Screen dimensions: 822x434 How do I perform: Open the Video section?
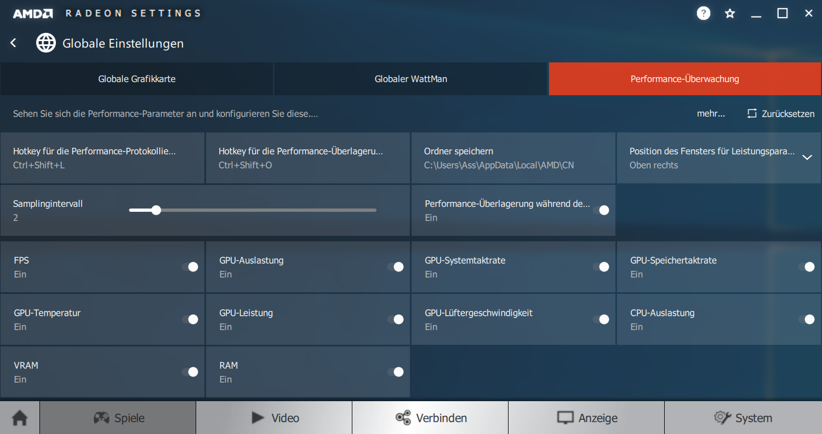274,418
